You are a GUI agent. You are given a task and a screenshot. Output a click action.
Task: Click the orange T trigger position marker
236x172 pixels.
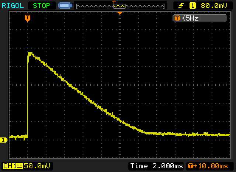[28, 18]
